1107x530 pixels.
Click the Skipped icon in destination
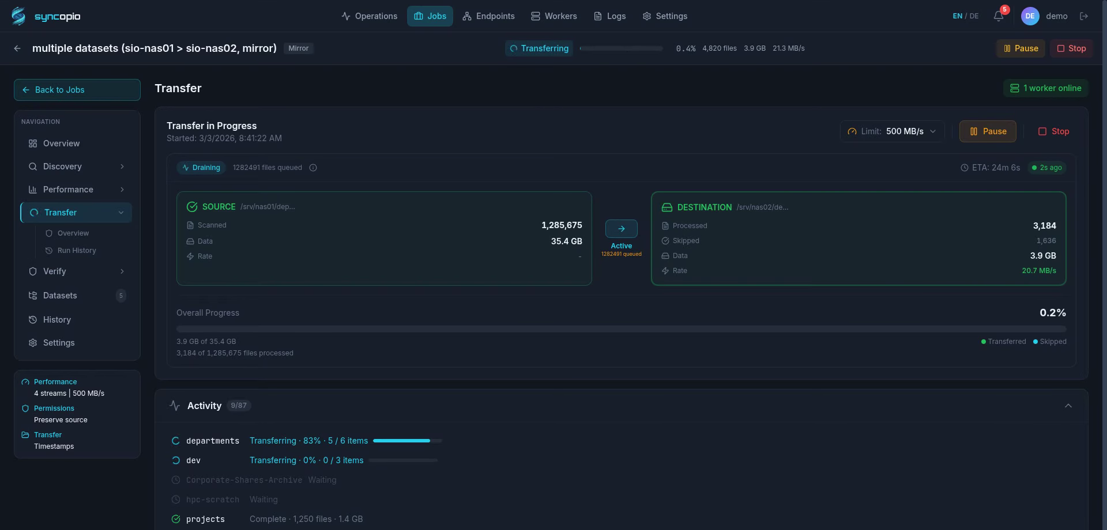click(665, 241)
